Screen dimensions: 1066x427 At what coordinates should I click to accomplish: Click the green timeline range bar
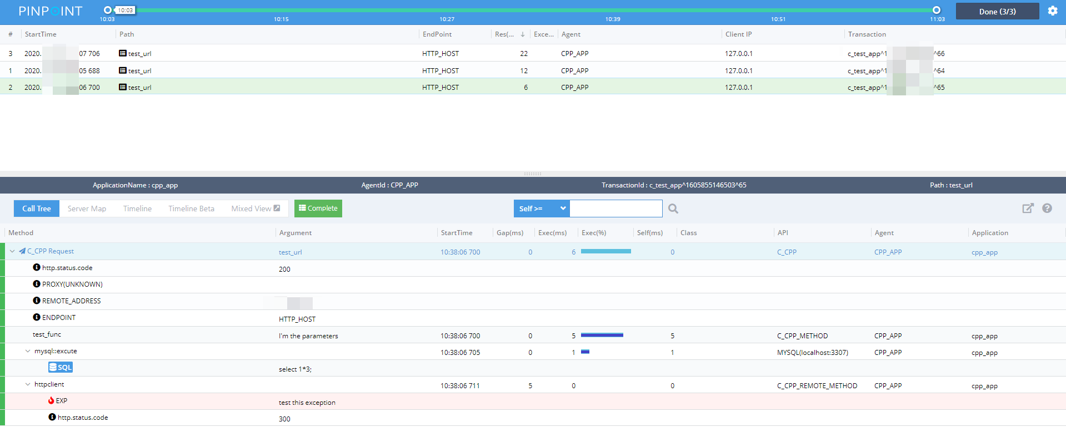coord(522,10)
